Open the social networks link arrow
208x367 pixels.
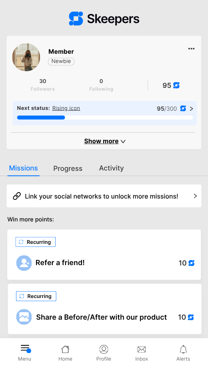point(195,196)
